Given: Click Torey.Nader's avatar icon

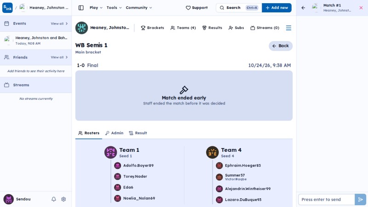Looking at the screenshot, I should coord(117,177).
